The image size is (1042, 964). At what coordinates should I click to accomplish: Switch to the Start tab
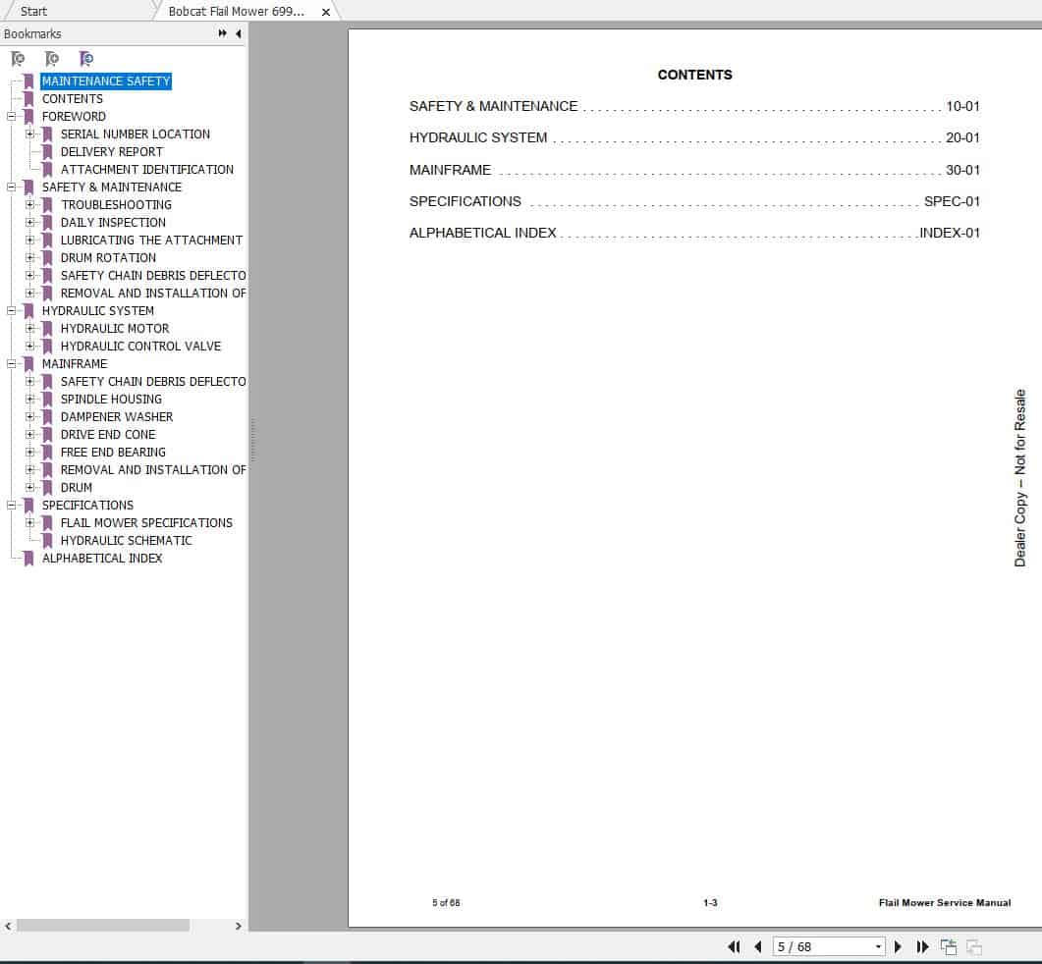click(33, 12)
